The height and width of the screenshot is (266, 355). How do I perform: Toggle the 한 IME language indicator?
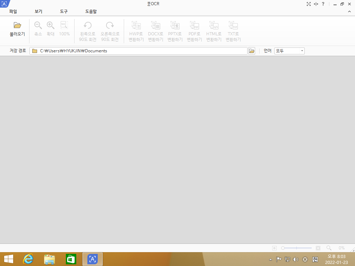[315, 259]
